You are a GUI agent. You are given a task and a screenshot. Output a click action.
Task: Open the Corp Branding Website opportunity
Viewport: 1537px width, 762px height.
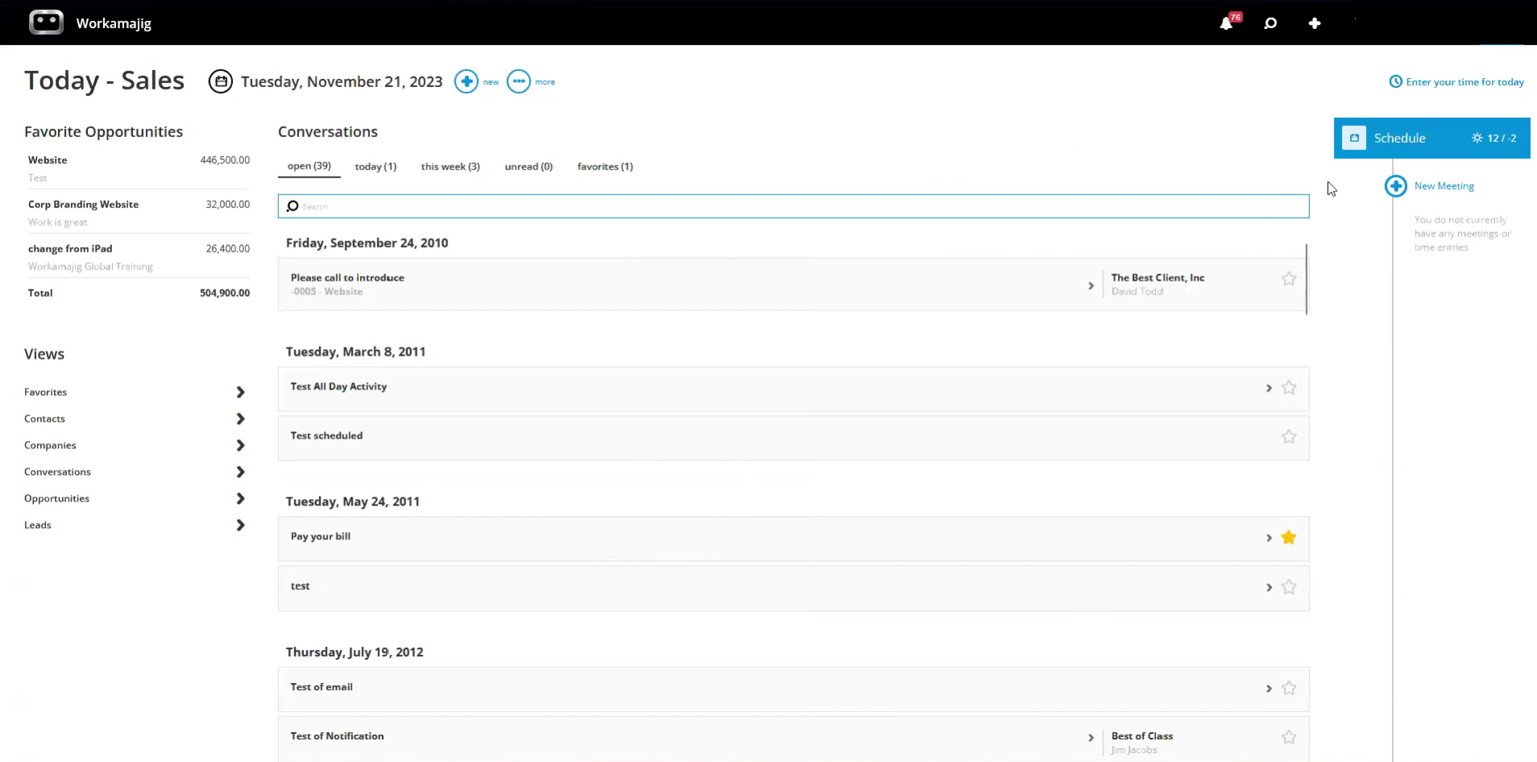pos(84,205)
